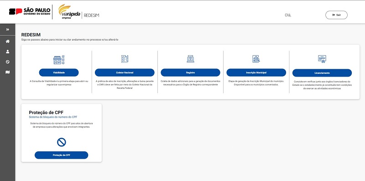The image size is (365, 181).
Task: Click 'Sistema de bloqueio do número do CPF' subtitle
Action: click(53, 117)
